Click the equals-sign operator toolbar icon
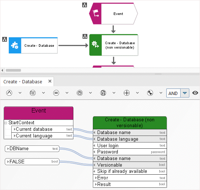Screen dimensions: 200x190 click(56, 93)
